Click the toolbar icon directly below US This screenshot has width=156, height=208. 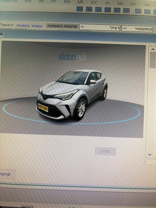tap(80, 9)
